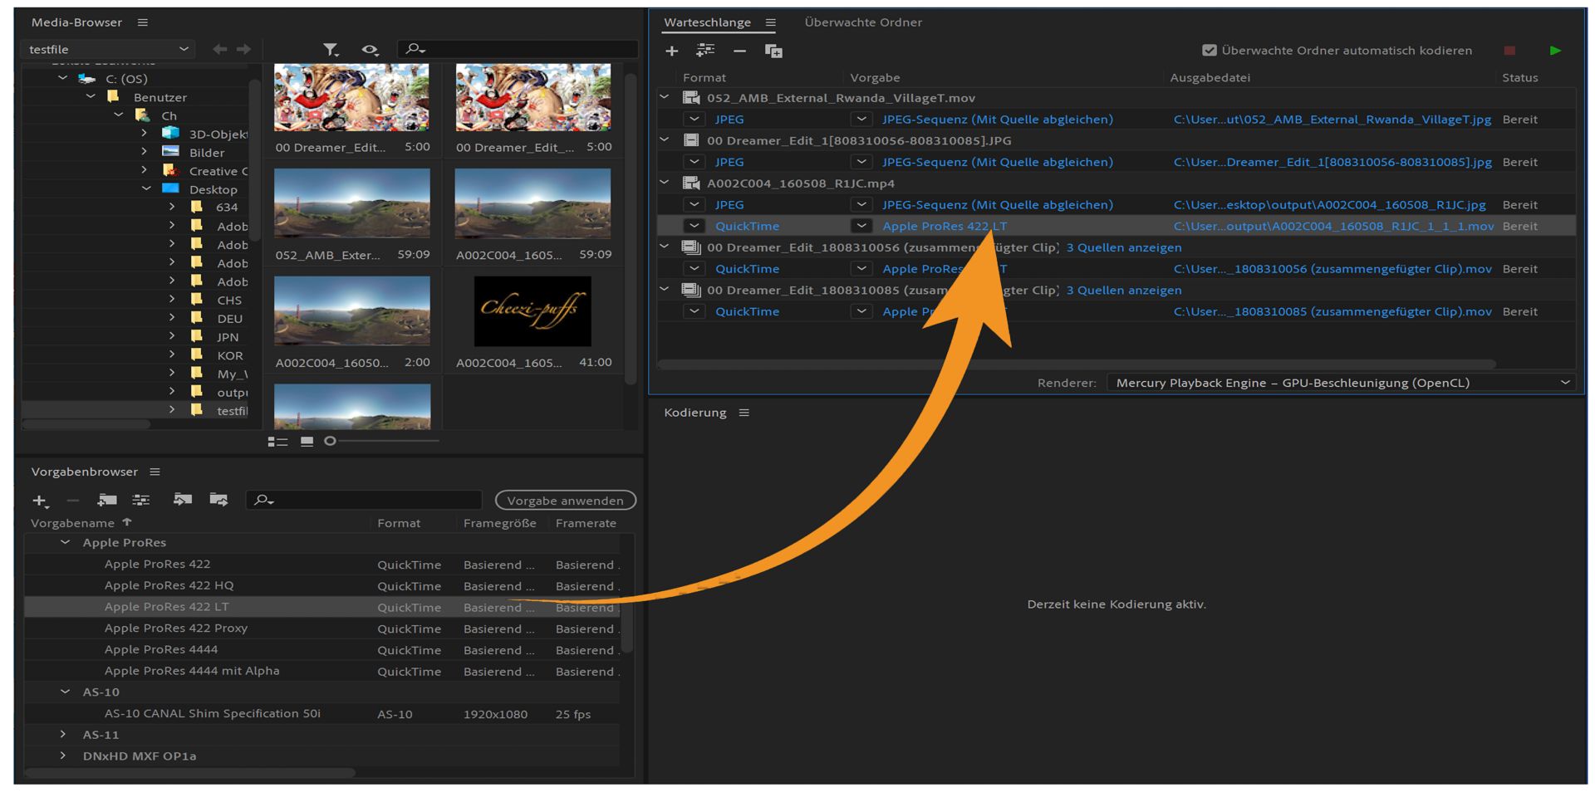Open the Renderer dropdown

1342,383
